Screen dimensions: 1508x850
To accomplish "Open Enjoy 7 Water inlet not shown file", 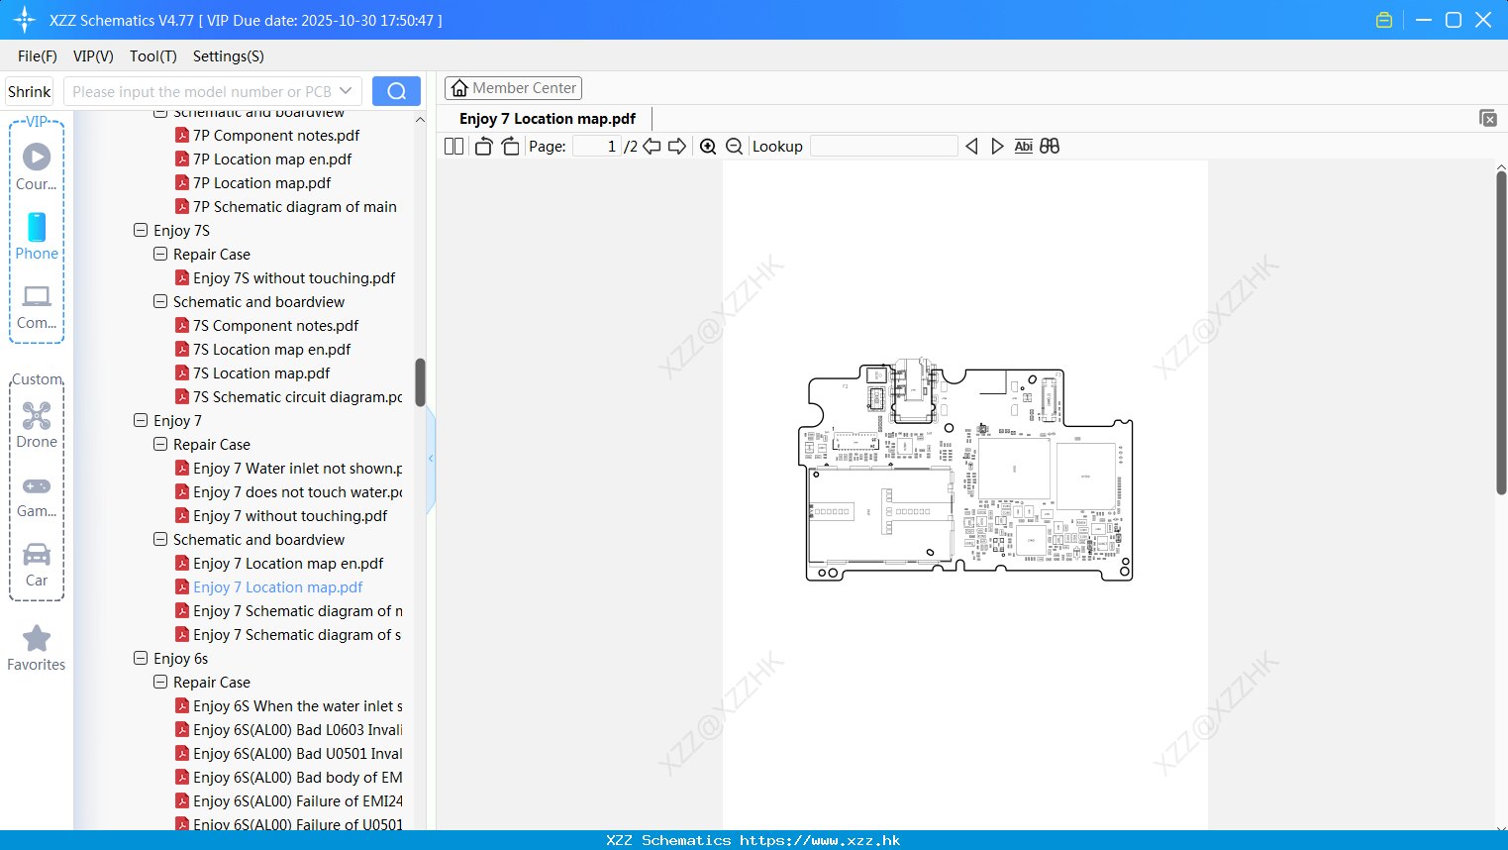I will click(x=297, y=468).
